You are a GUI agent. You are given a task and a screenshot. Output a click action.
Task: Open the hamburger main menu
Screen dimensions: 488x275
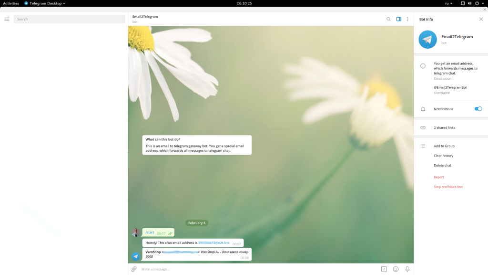coord(7,19)
